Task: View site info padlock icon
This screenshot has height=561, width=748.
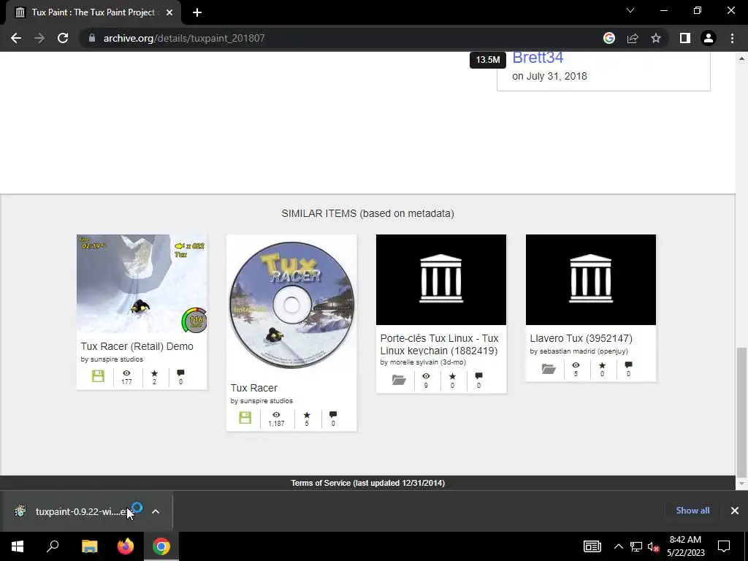Action: click(92, 38)
